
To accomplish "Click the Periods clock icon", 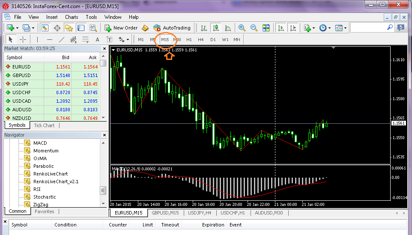I will pos(322,27).
